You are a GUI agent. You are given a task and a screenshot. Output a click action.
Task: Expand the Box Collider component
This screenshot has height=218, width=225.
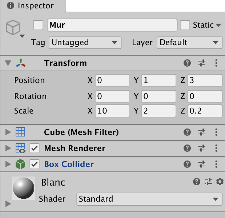(x=8, y=165)
